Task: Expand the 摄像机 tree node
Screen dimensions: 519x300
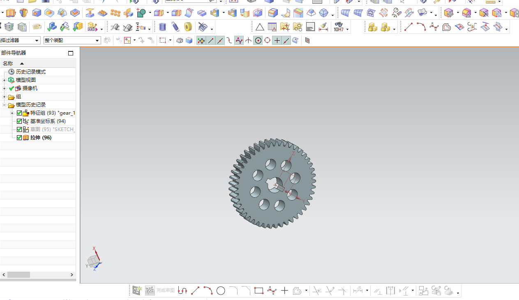Action: point(5,88)
